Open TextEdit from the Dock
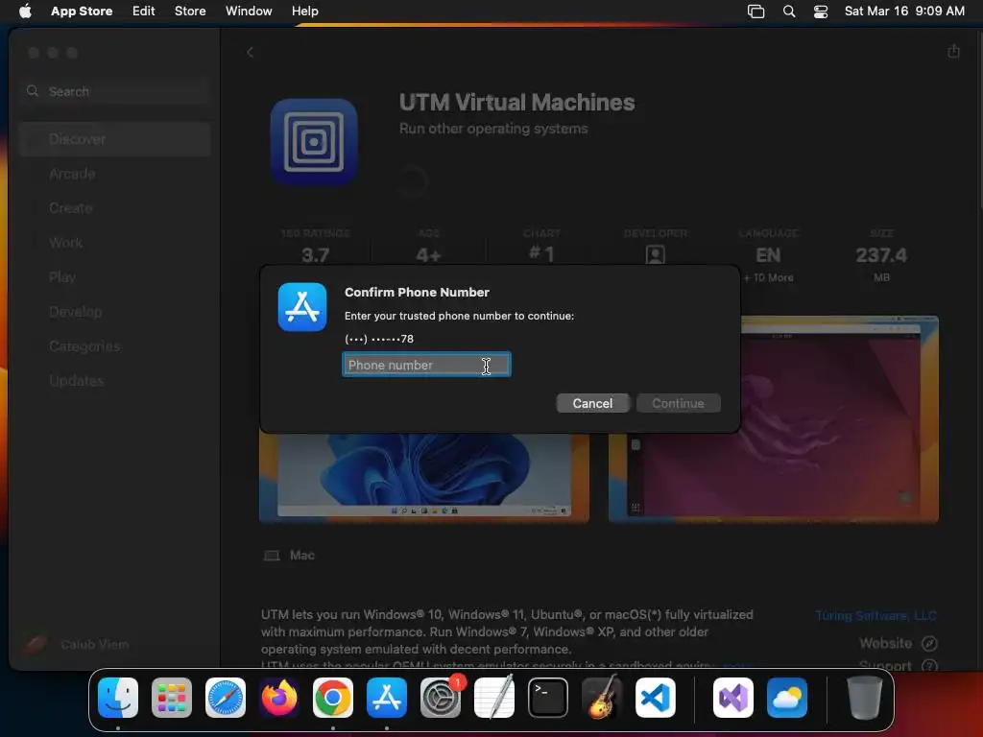This screenshot has width=983, height=737. pyautogui.click(x=494, y=698)
